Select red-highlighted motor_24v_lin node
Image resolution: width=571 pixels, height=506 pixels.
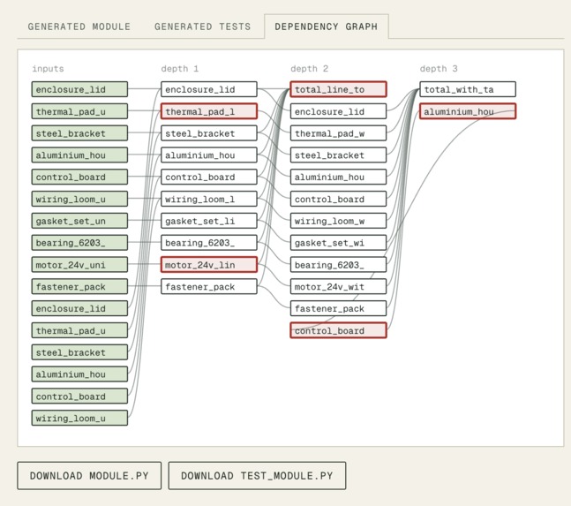tap(209, 264)
